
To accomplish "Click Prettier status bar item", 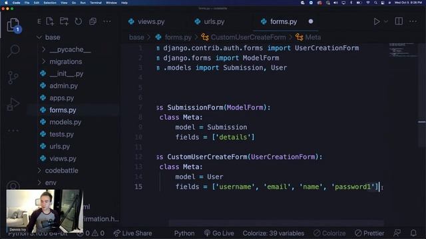I will coord(369,233).
